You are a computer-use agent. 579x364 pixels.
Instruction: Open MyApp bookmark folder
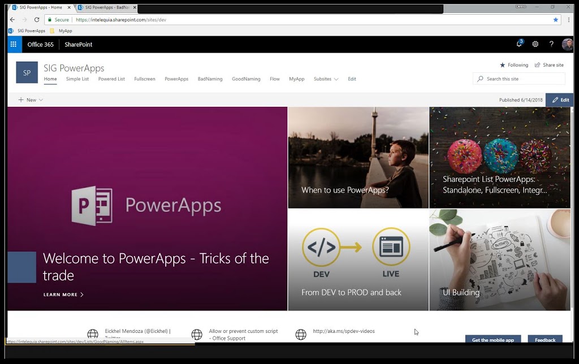coord(61,31)
